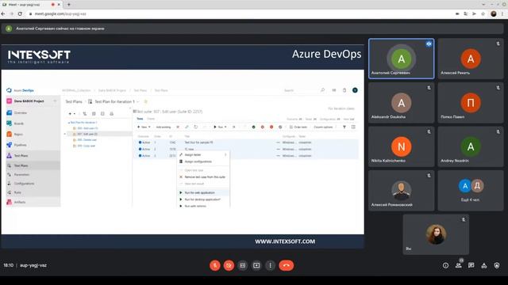Open camera permission indicator in address bar
508x285 pixels.
pyautogui.click(x=457, y=14)
